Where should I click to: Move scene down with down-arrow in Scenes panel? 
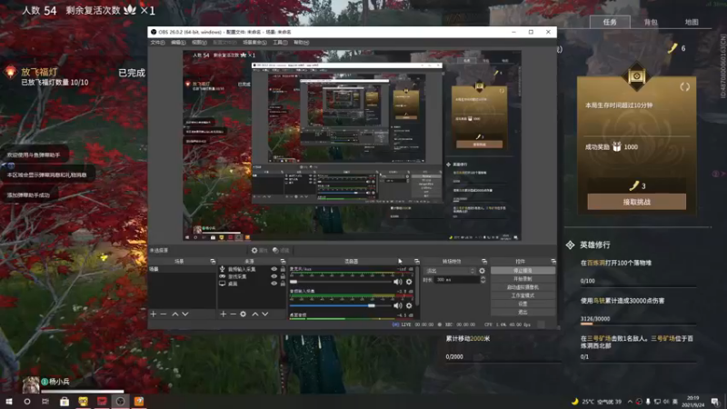pos(185,314)
